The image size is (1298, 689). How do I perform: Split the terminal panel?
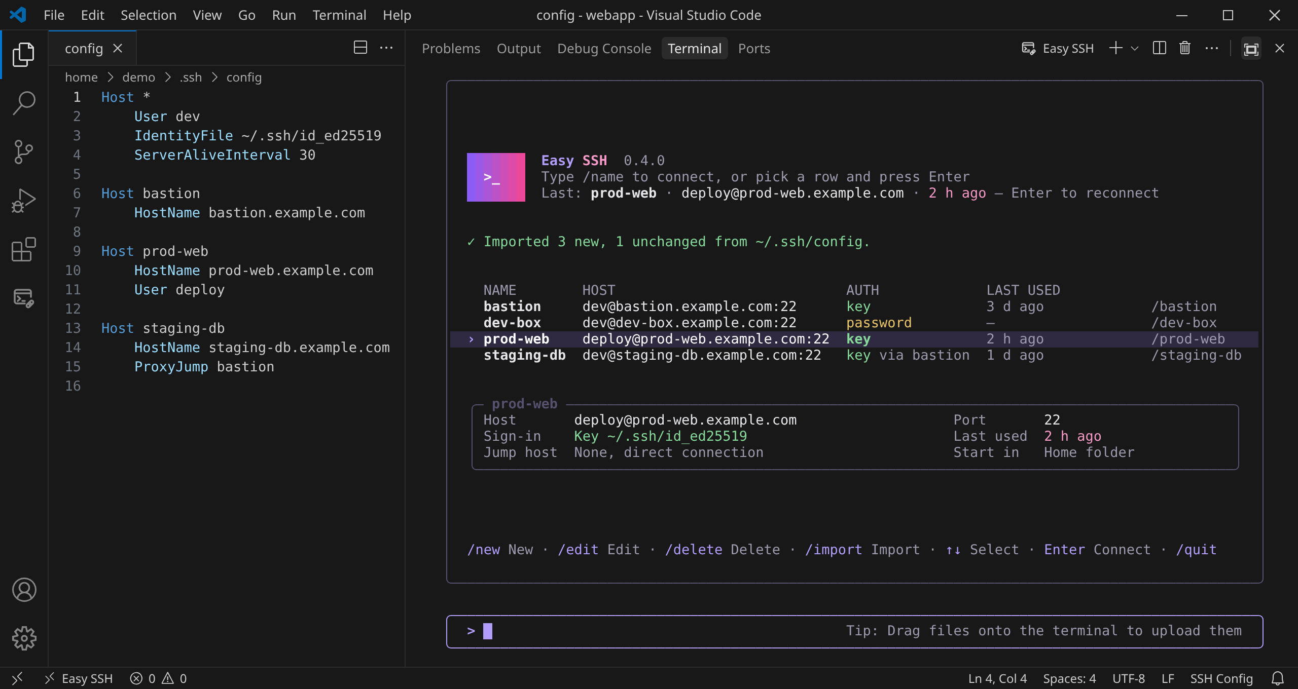1160,48
